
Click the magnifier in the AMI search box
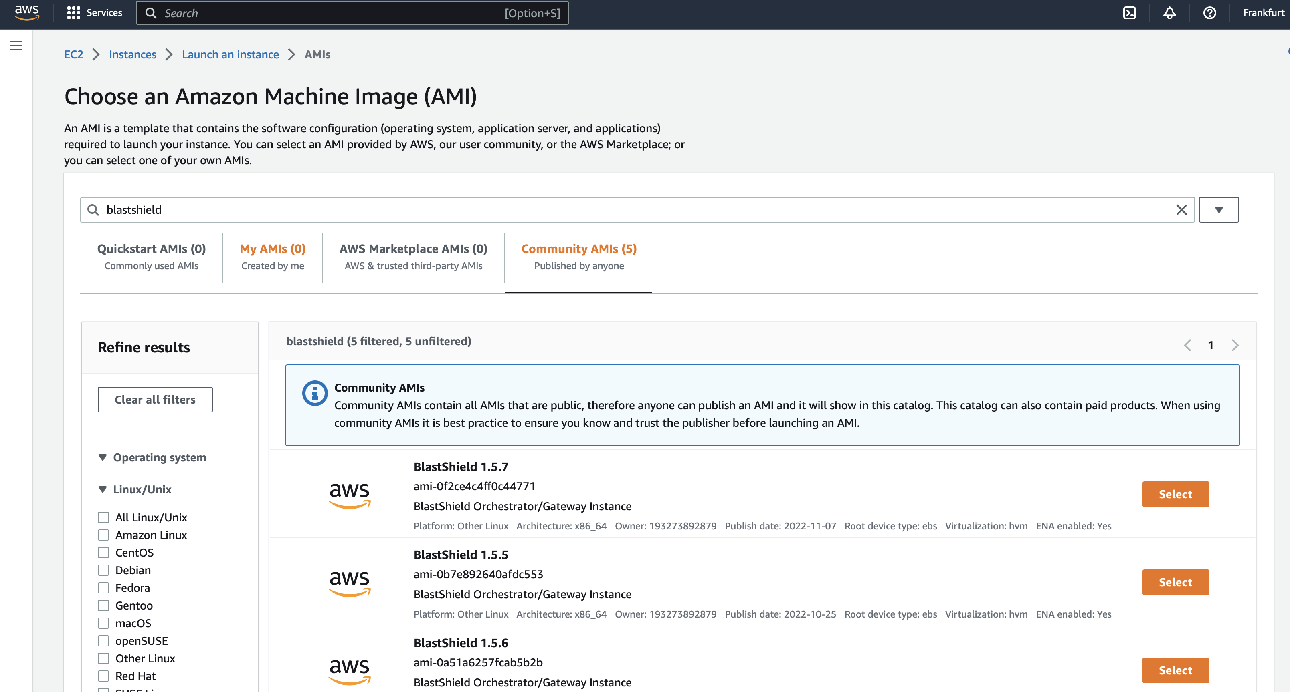tap(93, 210)
